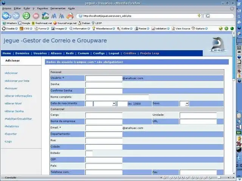Click the browser Forward arrow button
Image resolution: width=242 pixels, height=181 pixels.
click(x=16, y=16)
